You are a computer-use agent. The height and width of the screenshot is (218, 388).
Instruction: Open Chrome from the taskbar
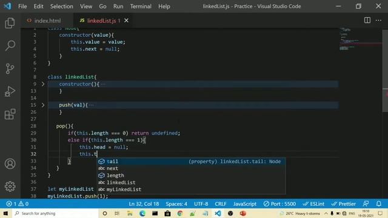(x=180, y=213)
